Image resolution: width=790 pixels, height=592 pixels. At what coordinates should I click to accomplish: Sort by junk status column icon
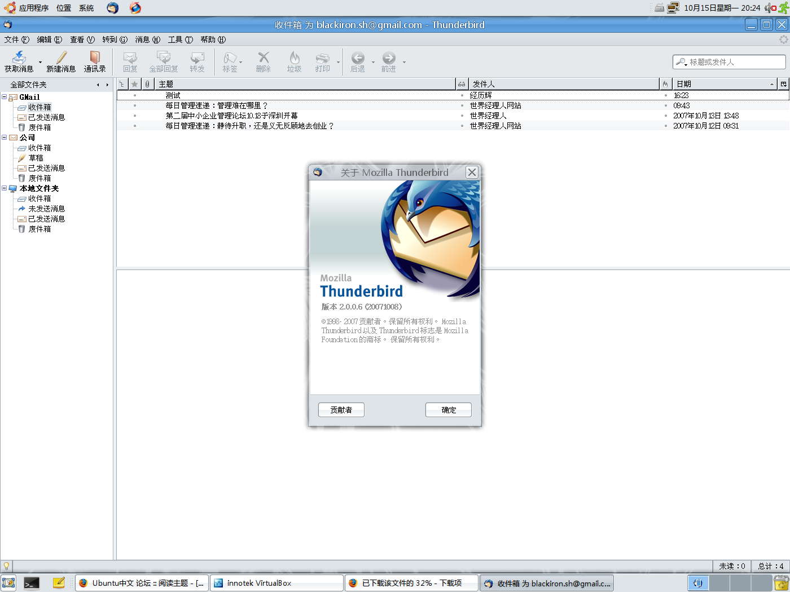[x=665, y=84]
